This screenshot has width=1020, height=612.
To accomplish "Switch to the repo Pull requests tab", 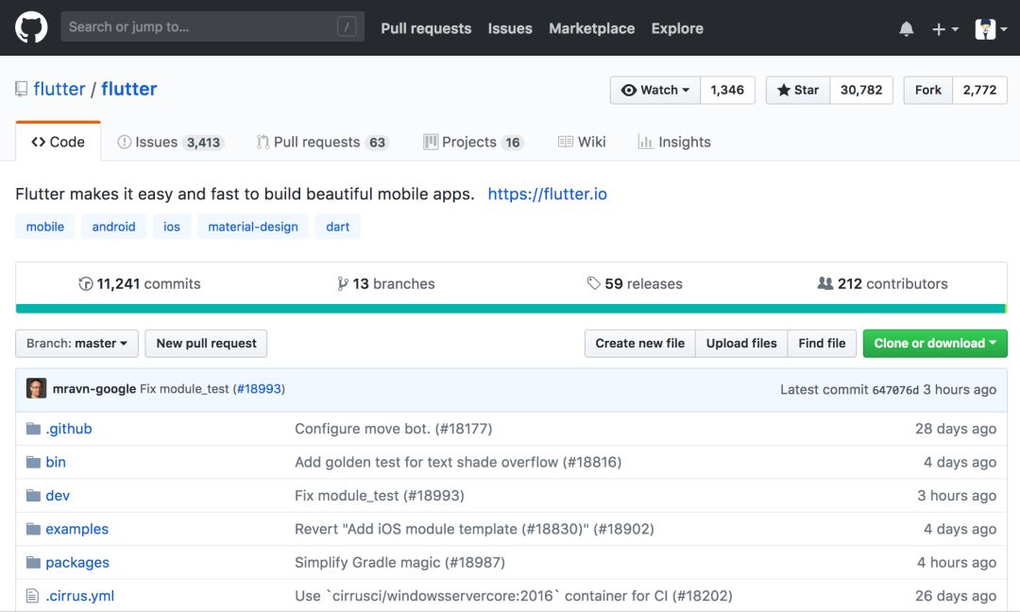I will point(323,142).
